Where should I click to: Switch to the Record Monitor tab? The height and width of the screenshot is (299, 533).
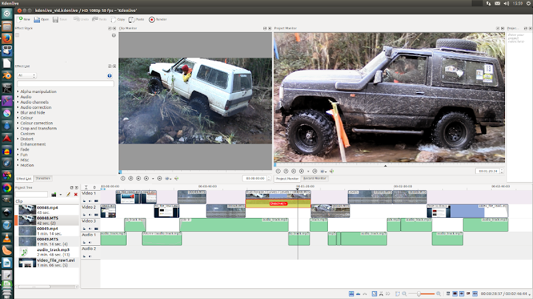[x=315, y=178]
